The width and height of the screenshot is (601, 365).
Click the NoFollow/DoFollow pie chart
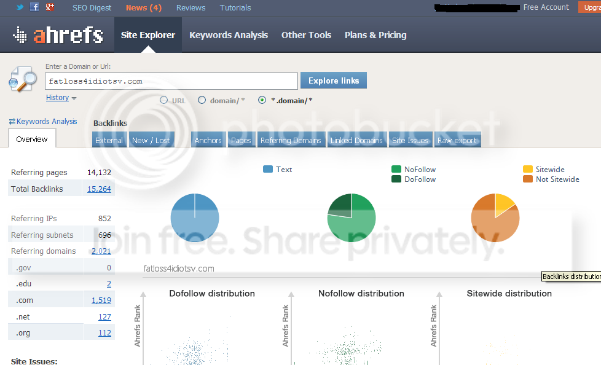(352, 218)
